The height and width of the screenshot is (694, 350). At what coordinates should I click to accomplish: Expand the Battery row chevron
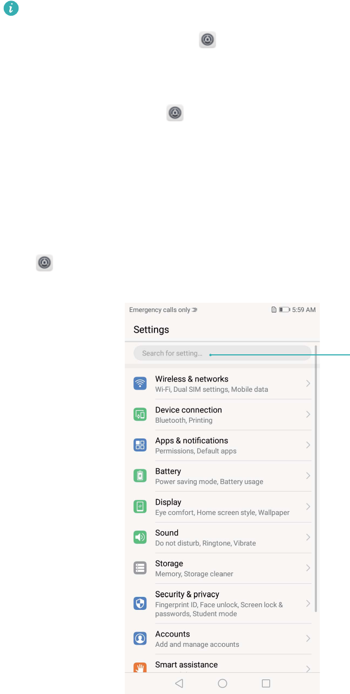pyautogui.click(x=308, y=476)
